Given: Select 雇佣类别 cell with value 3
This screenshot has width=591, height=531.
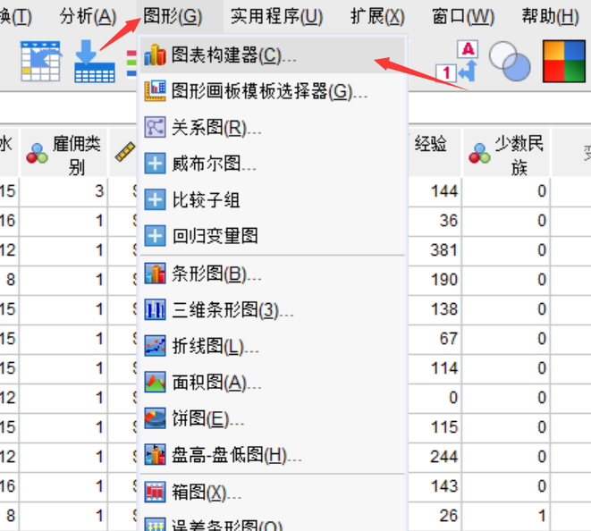Looking at the screenshot, I should point(63,191).
